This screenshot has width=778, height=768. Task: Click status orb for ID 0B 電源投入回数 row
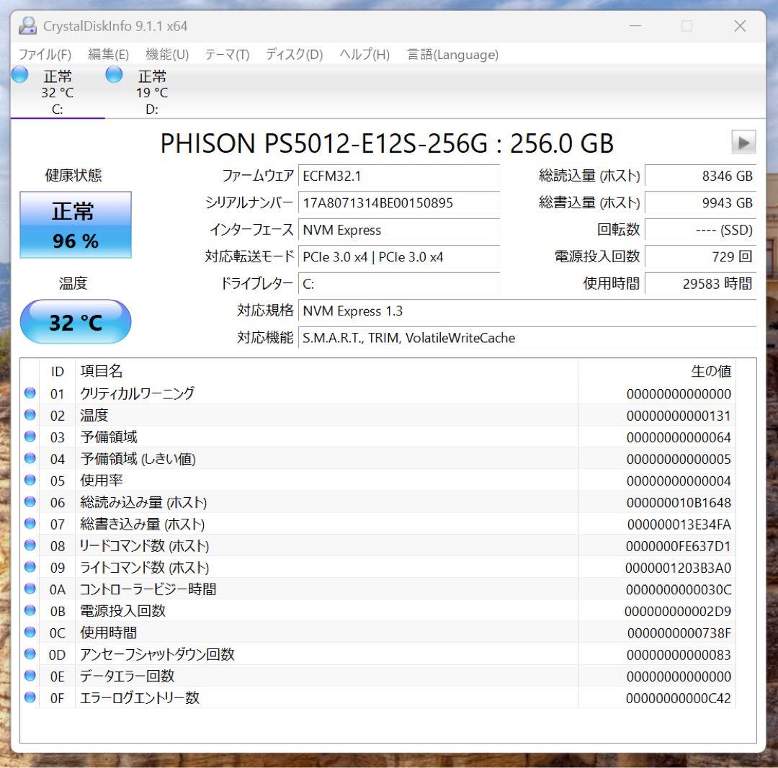(30, 611)
